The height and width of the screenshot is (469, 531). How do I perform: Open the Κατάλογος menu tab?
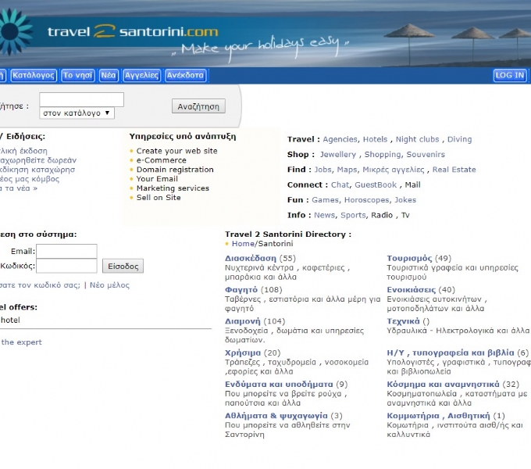coord(34,75)
